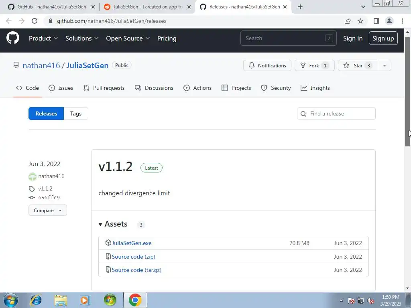Launch Internet Explorer from taskbar
Image resolution: width=411 pixels, height=308 pixels.
[x=36, y=300]
